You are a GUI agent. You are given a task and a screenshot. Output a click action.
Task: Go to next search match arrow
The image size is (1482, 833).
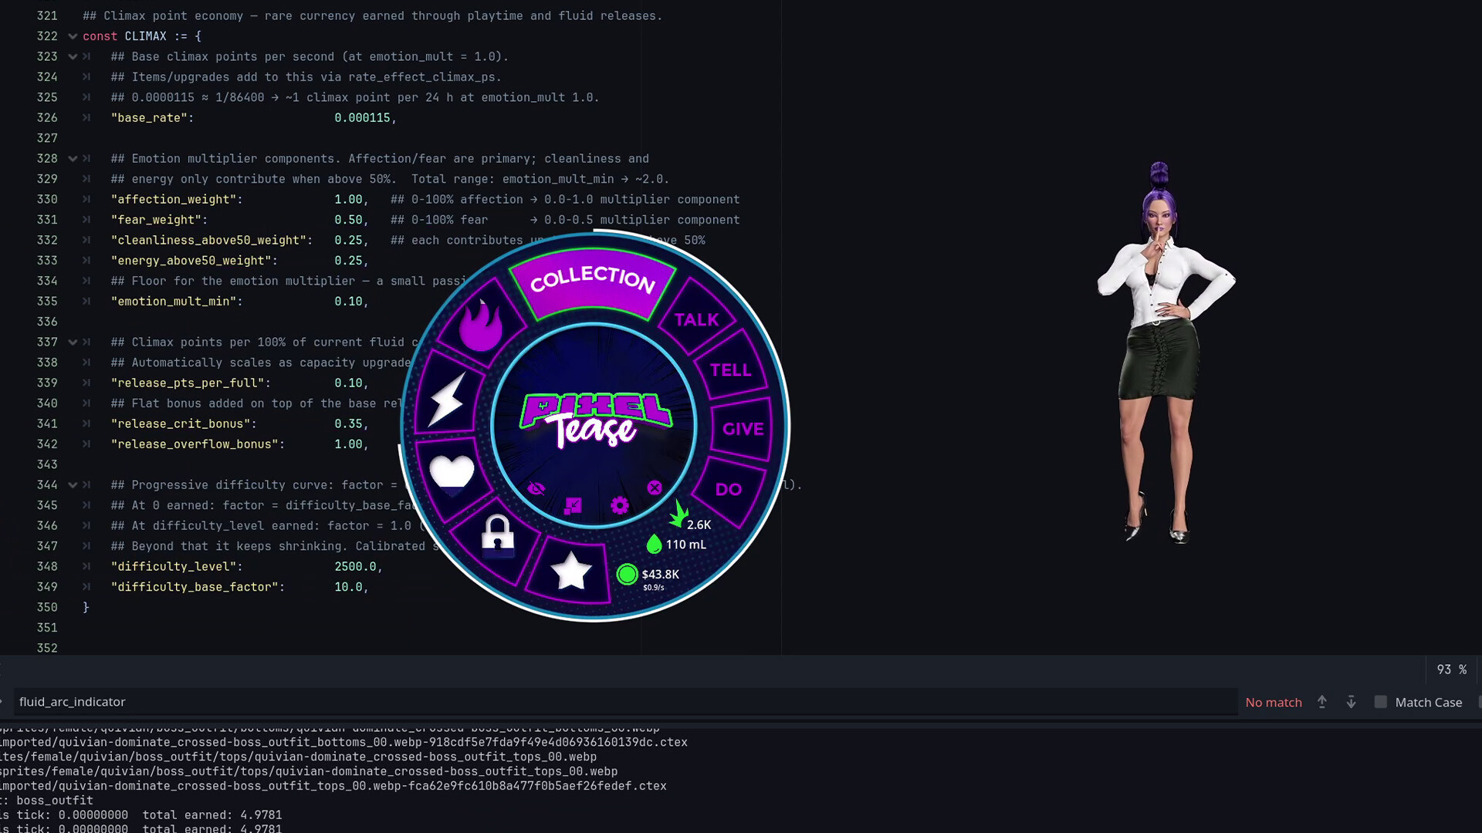point(1351,702)
